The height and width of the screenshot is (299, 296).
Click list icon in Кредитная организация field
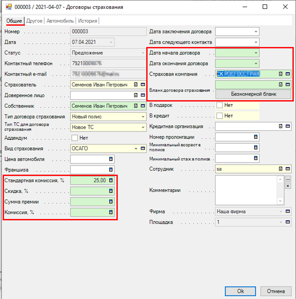coord(281,126)
